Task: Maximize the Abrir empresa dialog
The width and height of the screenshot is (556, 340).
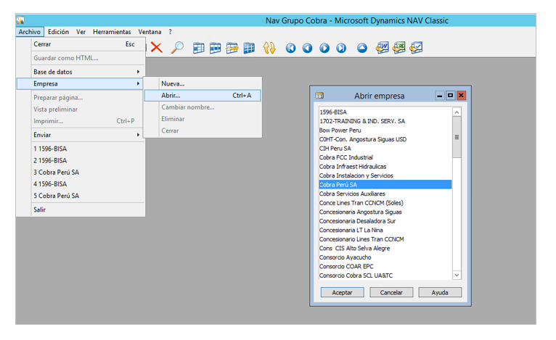Action: [450, 96]
